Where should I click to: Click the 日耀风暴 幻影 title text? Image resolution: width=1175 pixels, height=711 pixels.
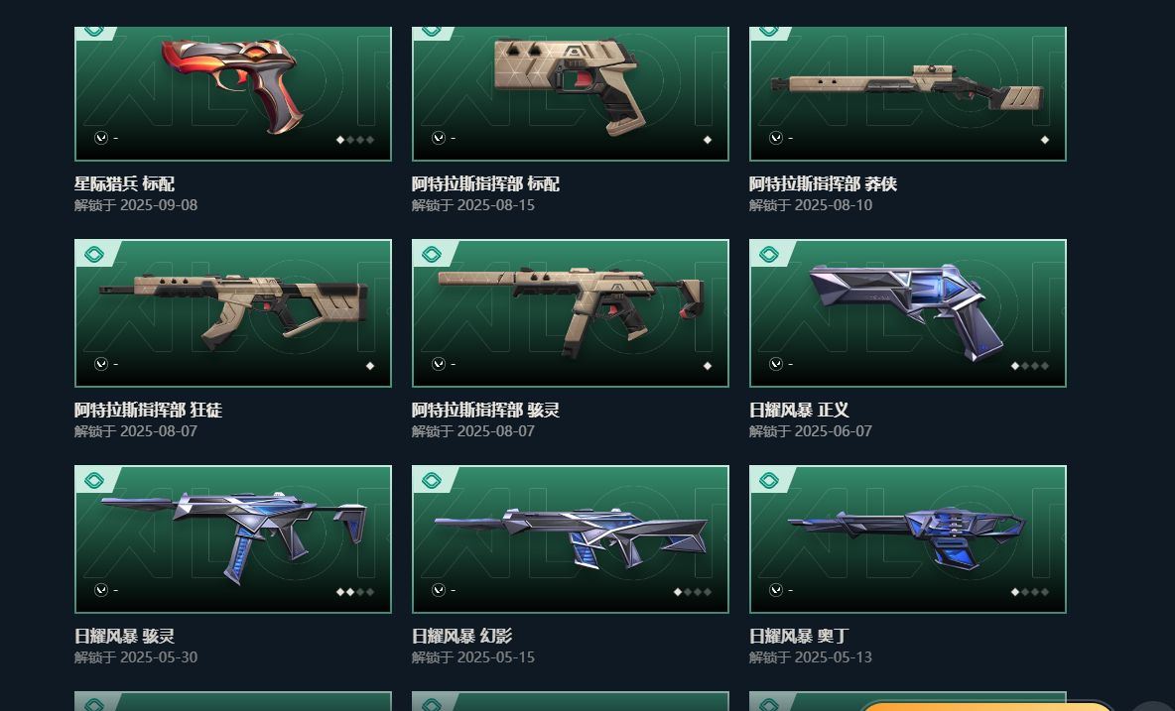[x=461, y=637]
